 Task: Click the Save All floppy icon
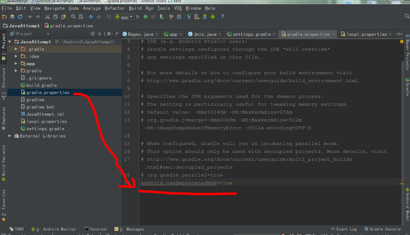12,17
